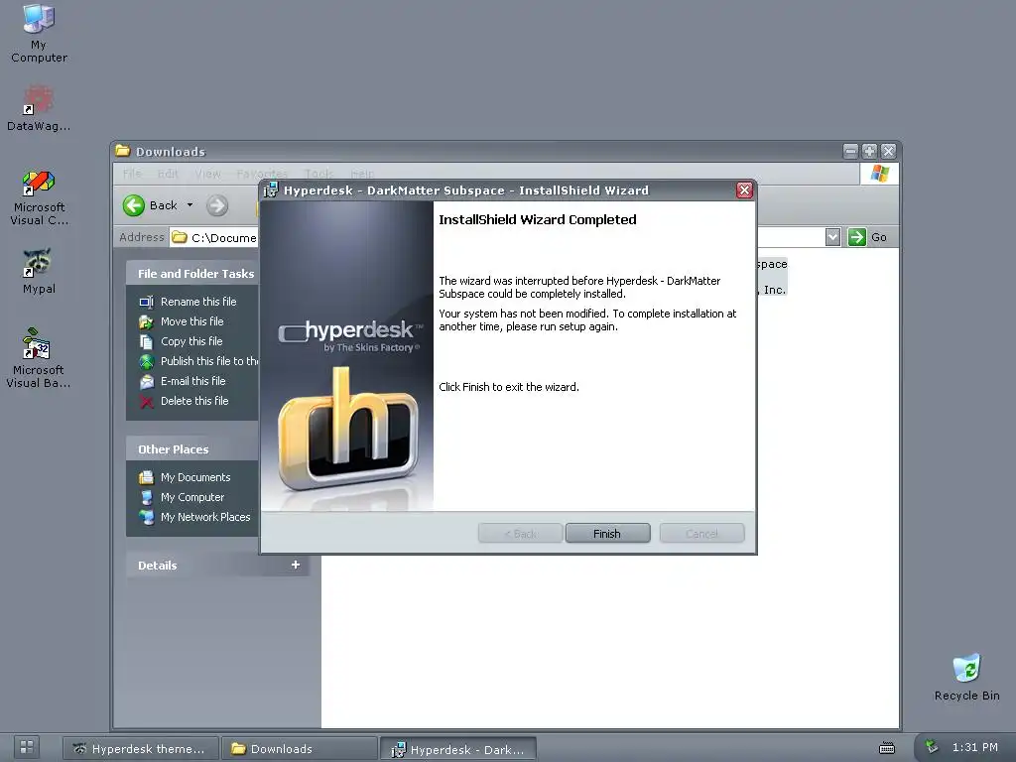This screenshot has height=762, width=1016.
Task: Click the My Network Places icon
Action: coord(147,517)
